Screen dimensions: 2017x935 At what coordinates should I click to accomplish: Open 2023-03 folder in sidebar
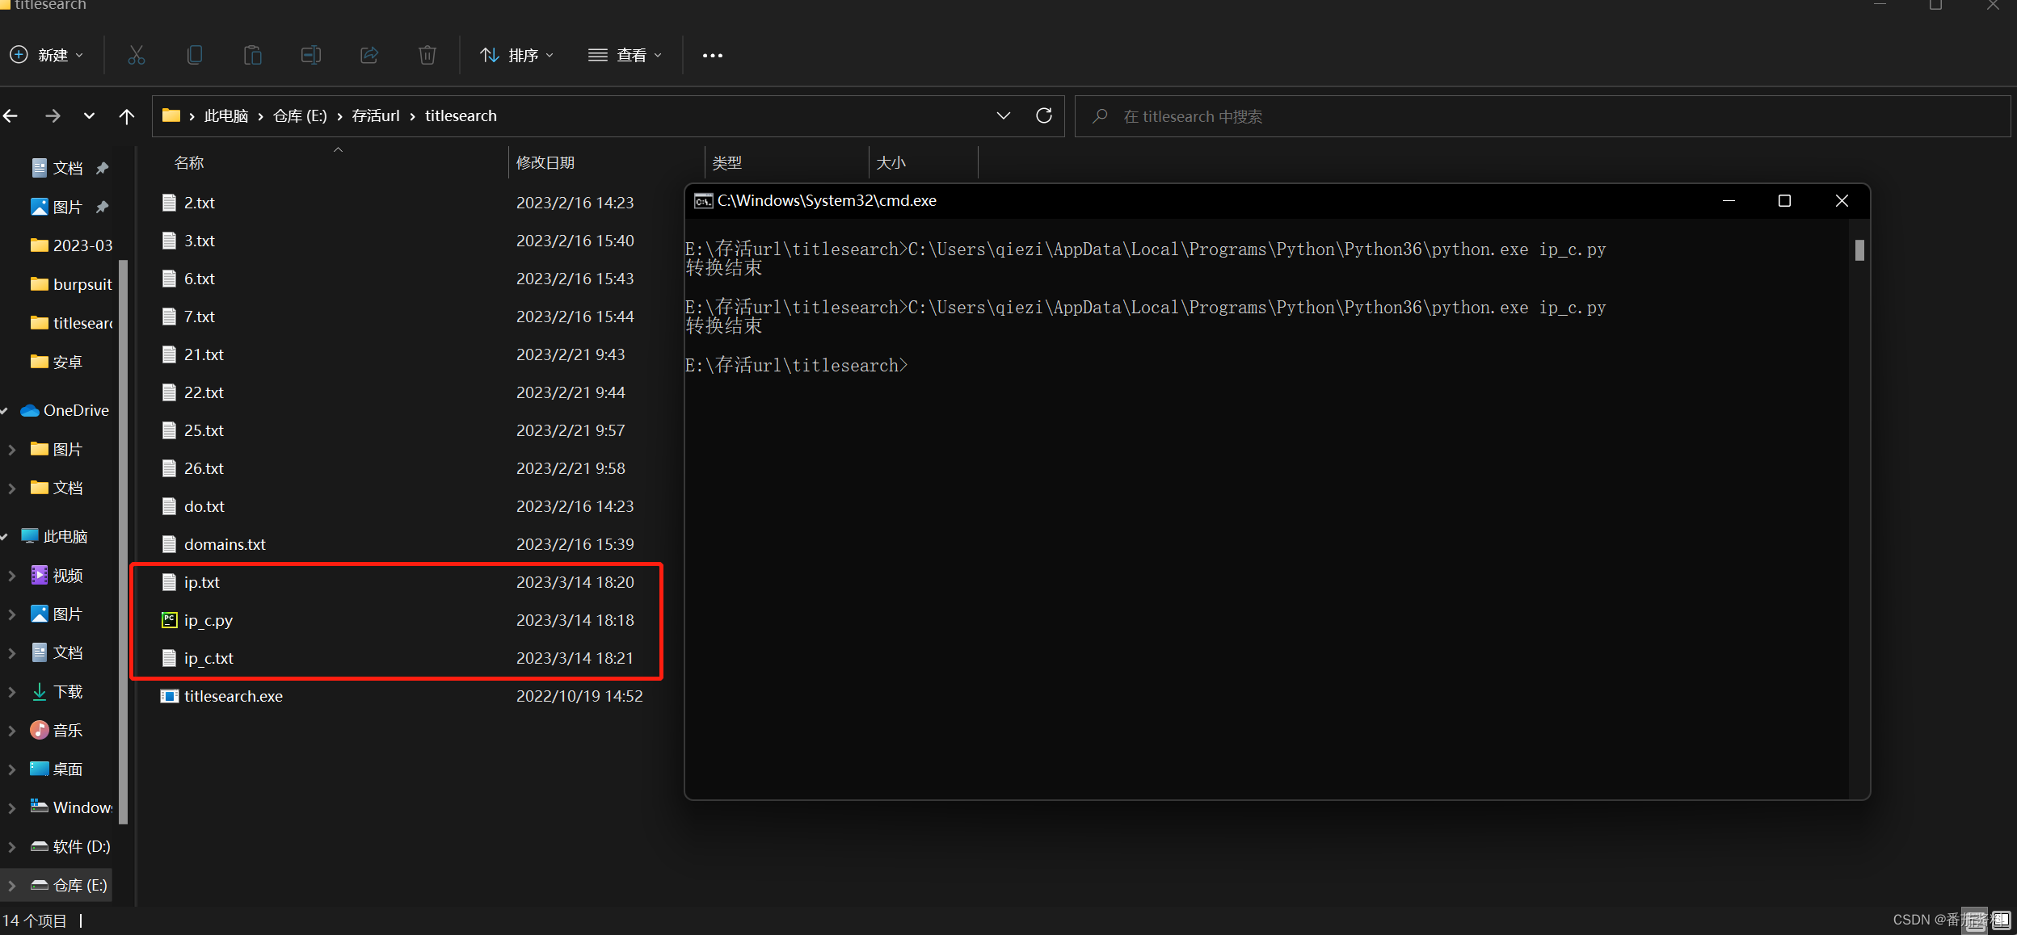pyautogui.click(x=71, y=245)
